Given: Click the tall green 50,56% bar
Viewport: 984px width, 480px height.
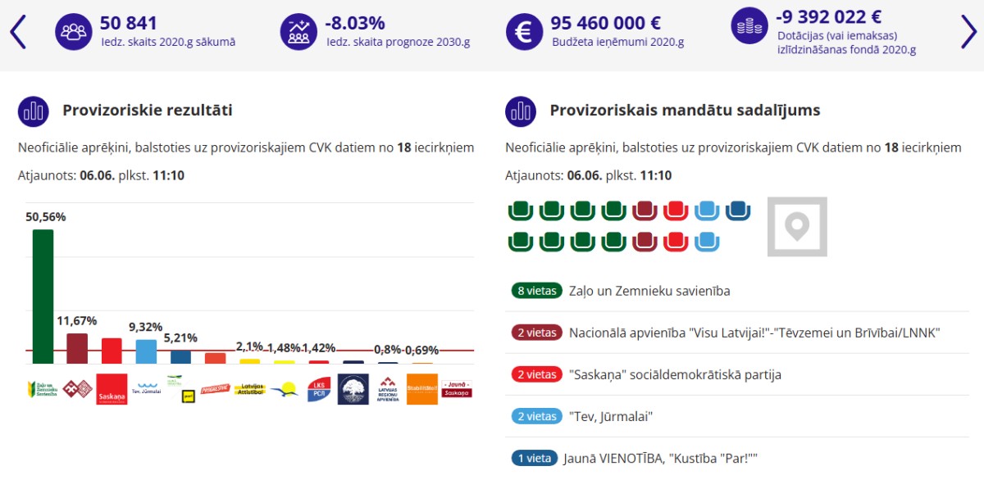Looking at the screenshot, I should [x=43, y=295].
